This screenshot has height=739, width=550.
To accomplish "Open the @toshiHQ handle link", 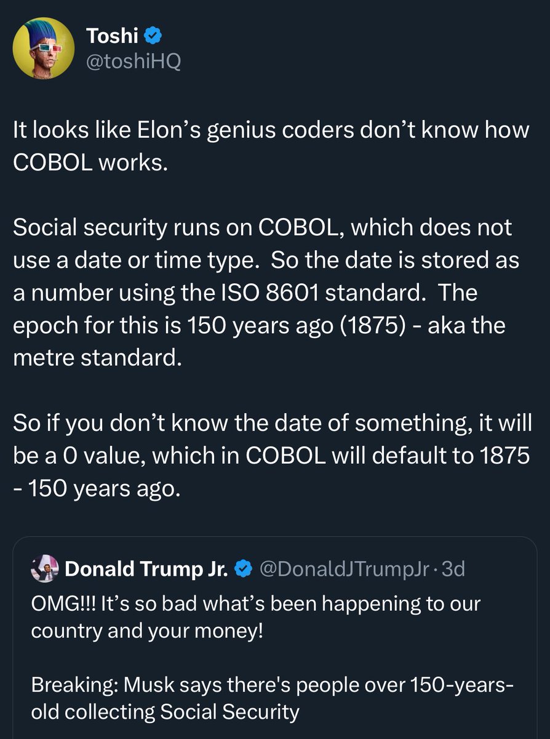I will [x=133, y=62].
